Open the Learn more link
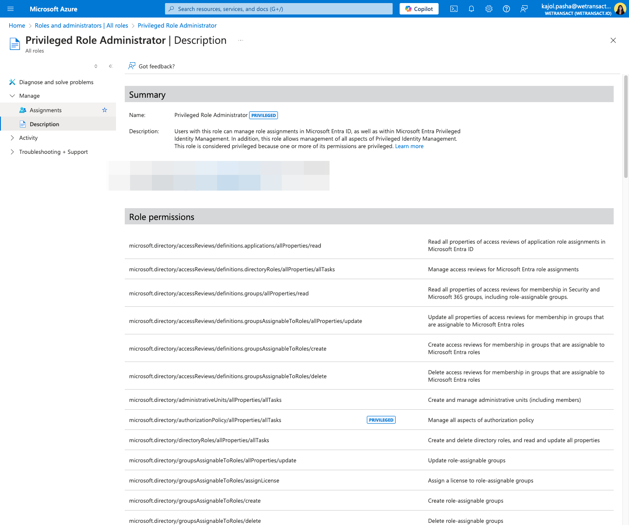 (409, 146)
